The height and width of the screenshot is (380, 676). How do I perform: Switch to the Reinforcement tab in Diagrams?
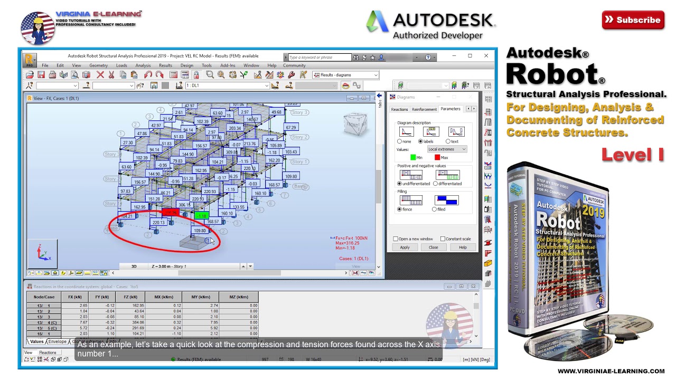[x=424, y=109]
